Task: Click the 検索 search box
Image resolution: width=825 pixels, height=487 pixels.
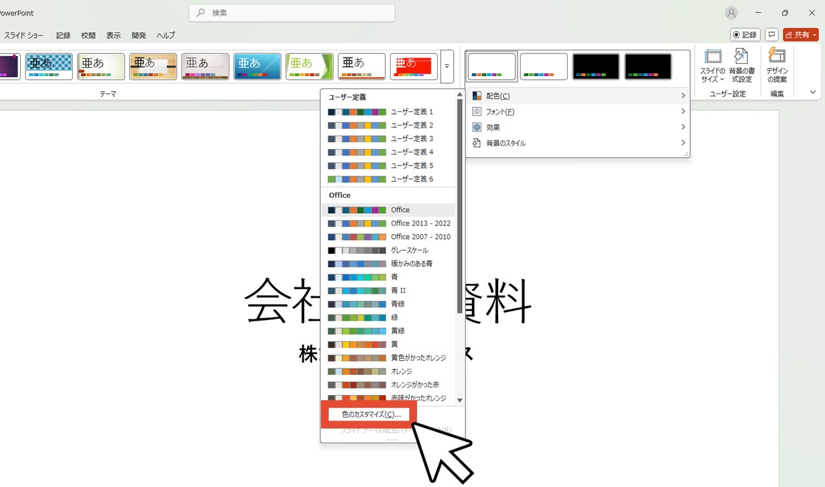Action: pyautogui.click(x=292, y=13)
